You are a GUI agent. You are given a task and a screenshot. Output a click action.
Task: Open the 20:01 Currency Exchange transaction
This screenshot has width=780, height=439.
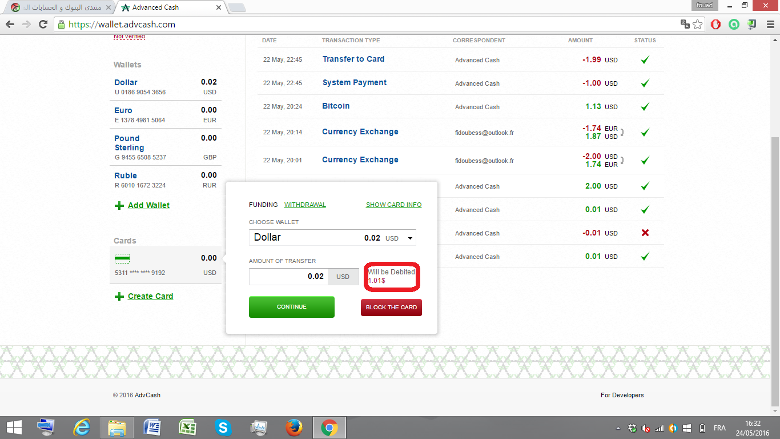click(x=360, y=159)
